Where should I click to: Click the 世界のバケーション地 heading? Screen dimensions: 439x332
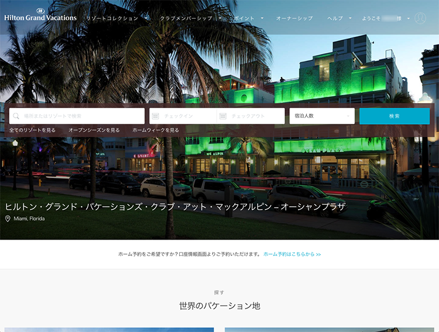click(x=220, y=306)
